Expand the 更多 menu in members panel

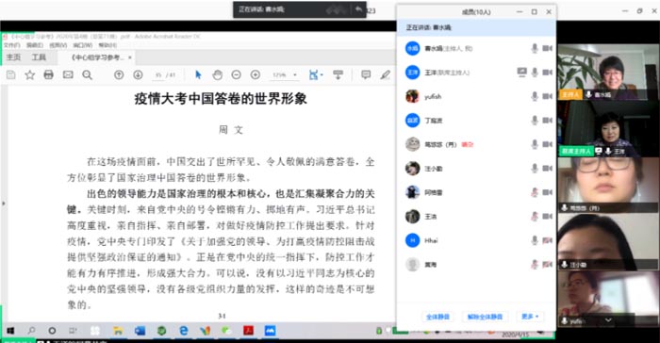[x=530, y=317]
